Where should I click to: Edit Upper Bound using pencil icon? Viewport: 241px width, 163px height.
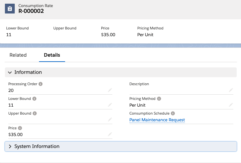(110, 119)
